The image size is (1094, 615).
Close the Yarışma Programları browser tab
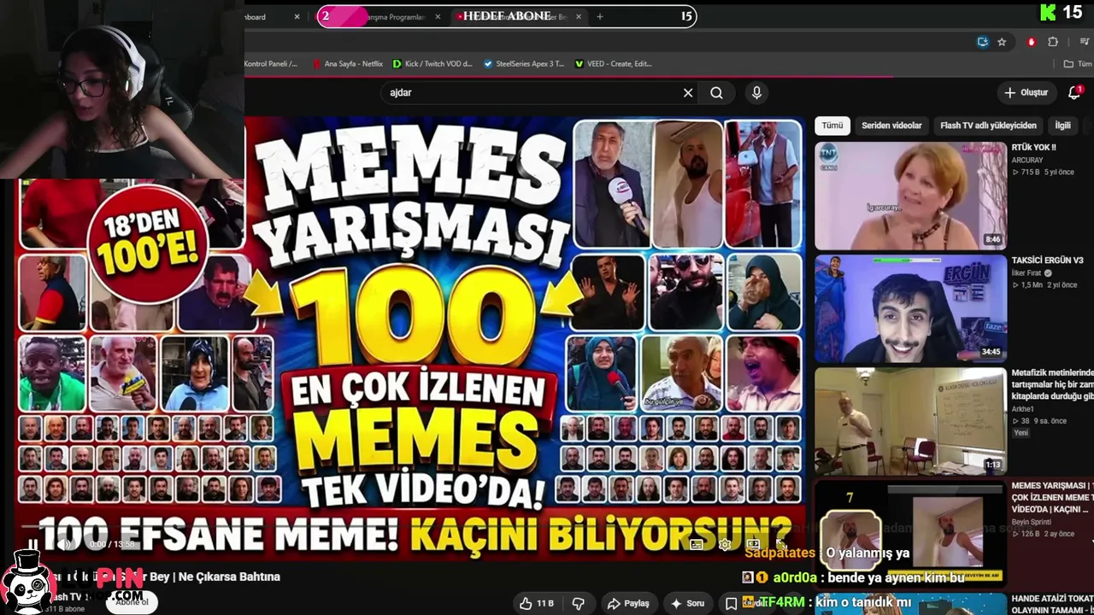point(438,16)
